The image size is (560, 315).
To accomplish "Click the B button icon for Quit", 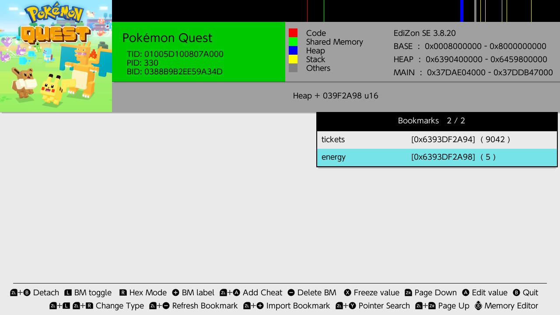I will click(x=516, y=293).
